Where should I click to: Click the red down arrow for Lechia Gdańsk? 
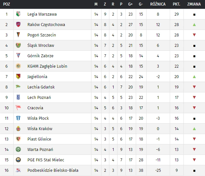tap(194, 87)
